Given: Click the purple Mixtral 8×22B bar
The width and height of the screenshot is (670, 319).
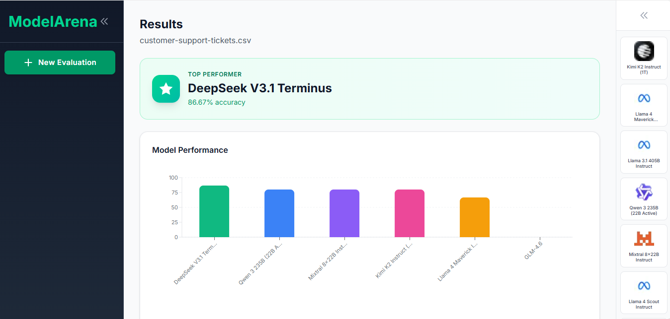Looking at the screenshot, I should (x=344, y=213).
